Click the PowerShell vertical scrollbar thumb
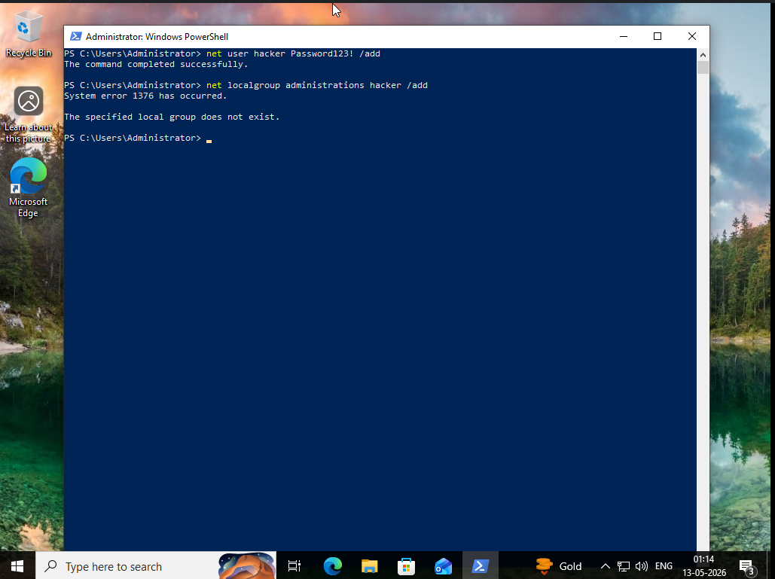The width and height of the screenshot is (775, 579). (703, 67)
